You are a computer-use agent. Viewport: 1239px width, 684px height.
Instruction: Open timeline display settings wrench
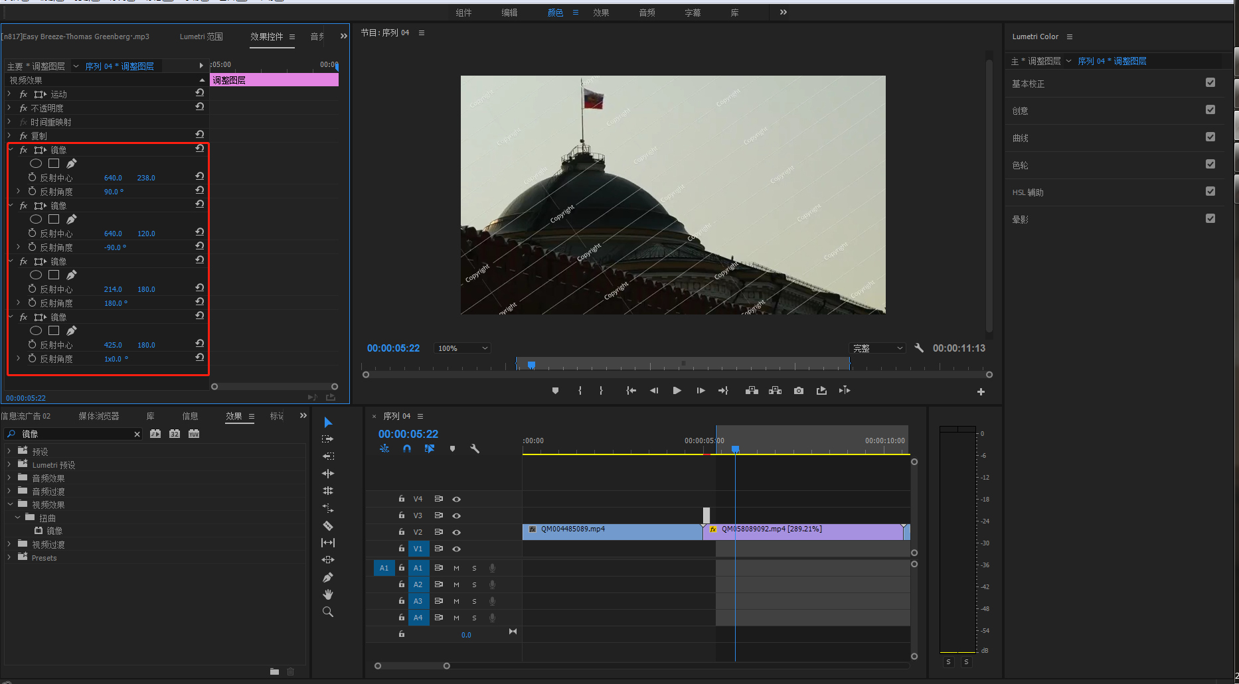pos(475,448)
